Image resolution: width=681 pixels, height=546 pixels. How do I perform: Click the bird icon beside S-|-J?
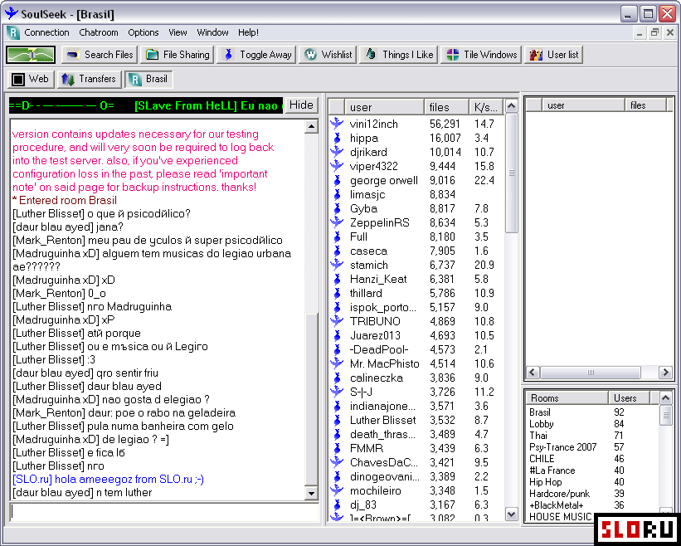pos(337,392)
